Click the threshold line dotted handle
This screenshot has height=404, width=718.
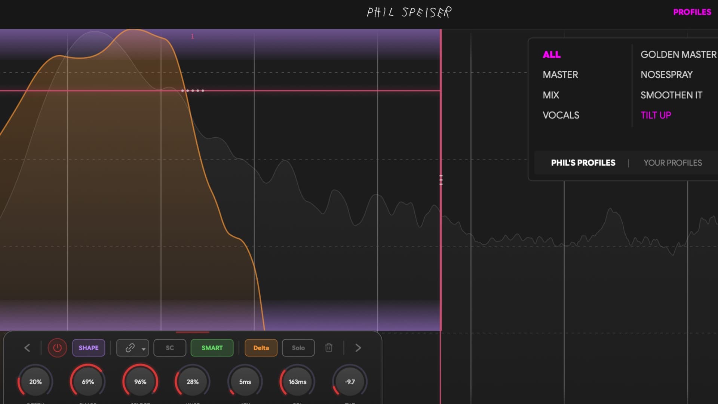193,91
